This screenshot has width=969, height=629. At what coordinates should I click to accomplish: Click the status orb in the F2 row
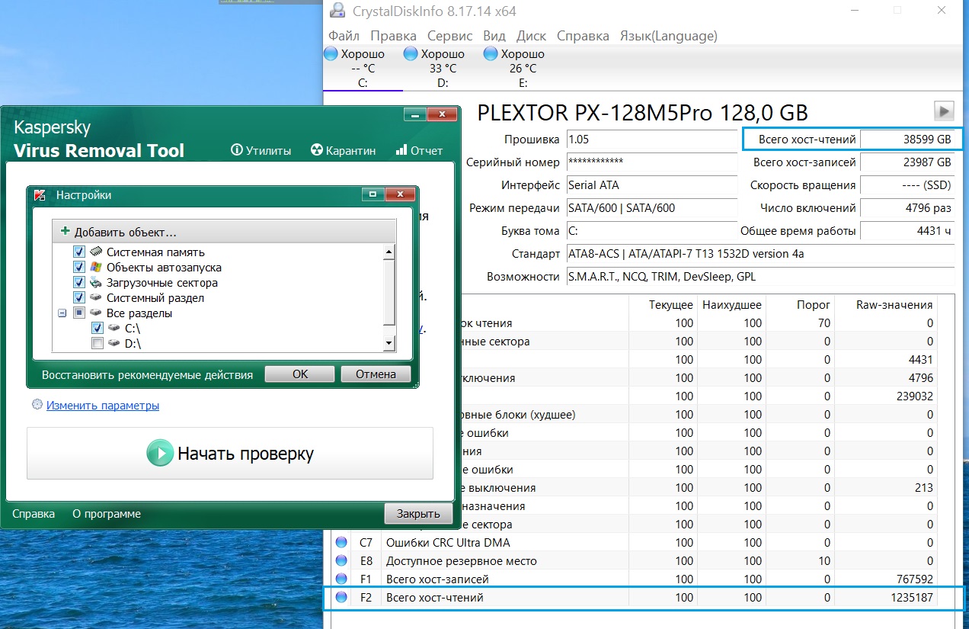pyautogui.click(x=341, y=598)
